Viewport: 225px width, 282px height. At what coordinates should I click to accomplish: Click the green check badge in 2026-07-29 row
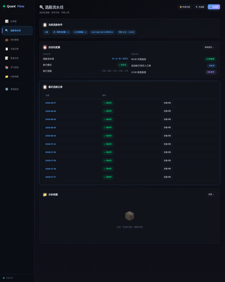pos(108,161)
